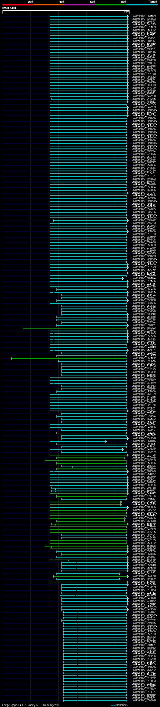
Task: Click the green alignment bar for UniRef100_Q0CNS2
Action: (x=69, y=358)
